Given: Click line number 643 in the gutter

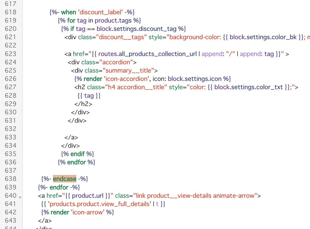Looking at the screenshot, I should click(x=11, y=220).
